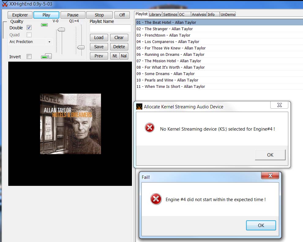Enable the Quad quality checkbox
Viewport: 303px width, 242px height.
click(x=29, y=35)
